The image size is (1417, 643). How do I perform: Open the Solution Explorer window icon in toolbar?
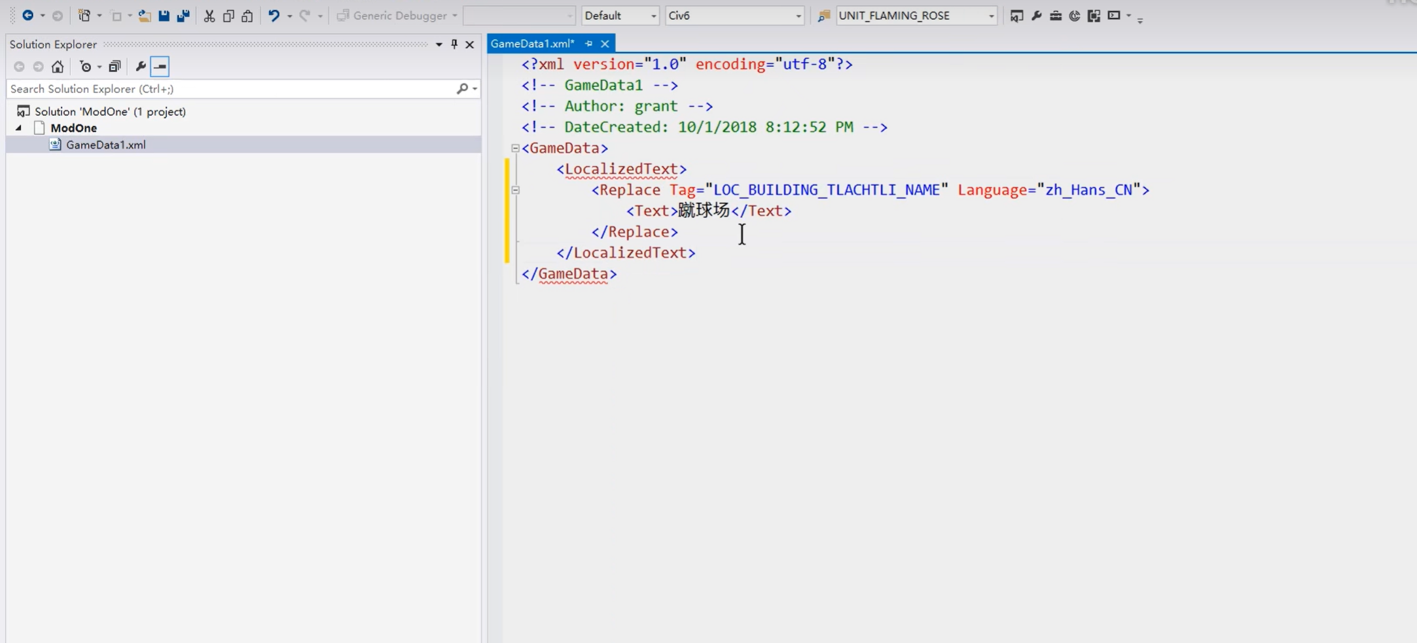(x=1016, y=15)
